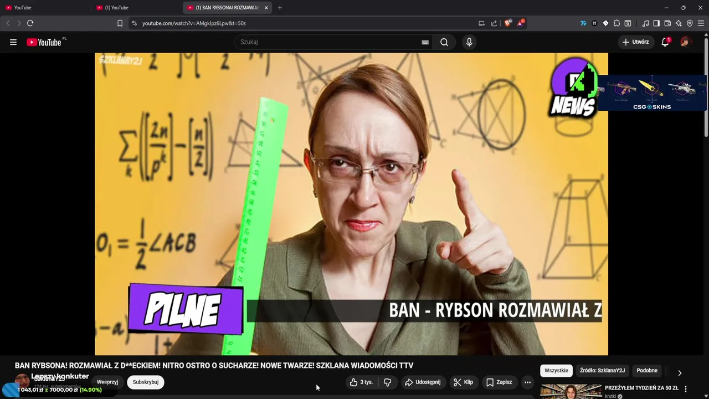Select the Podobne filter chip
Image resolution: width=709 pixels, height=399 pixels.
[x=647, y=371]
